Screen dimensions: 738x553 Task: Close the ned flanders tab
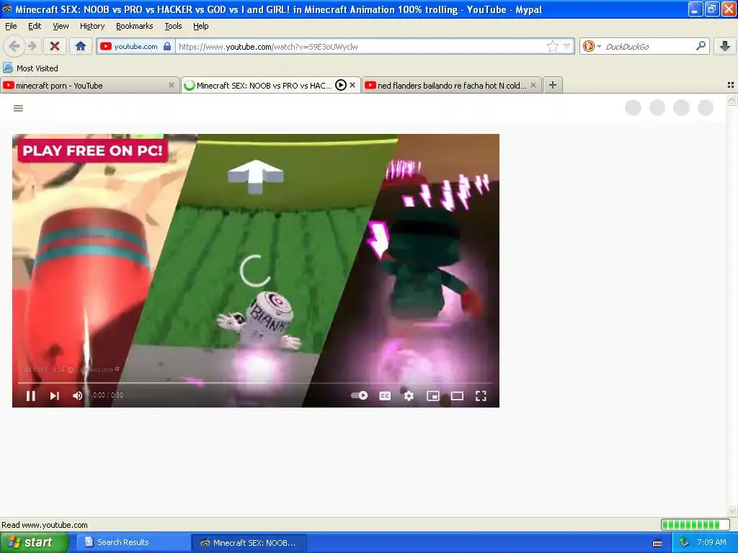coord(533,85)
